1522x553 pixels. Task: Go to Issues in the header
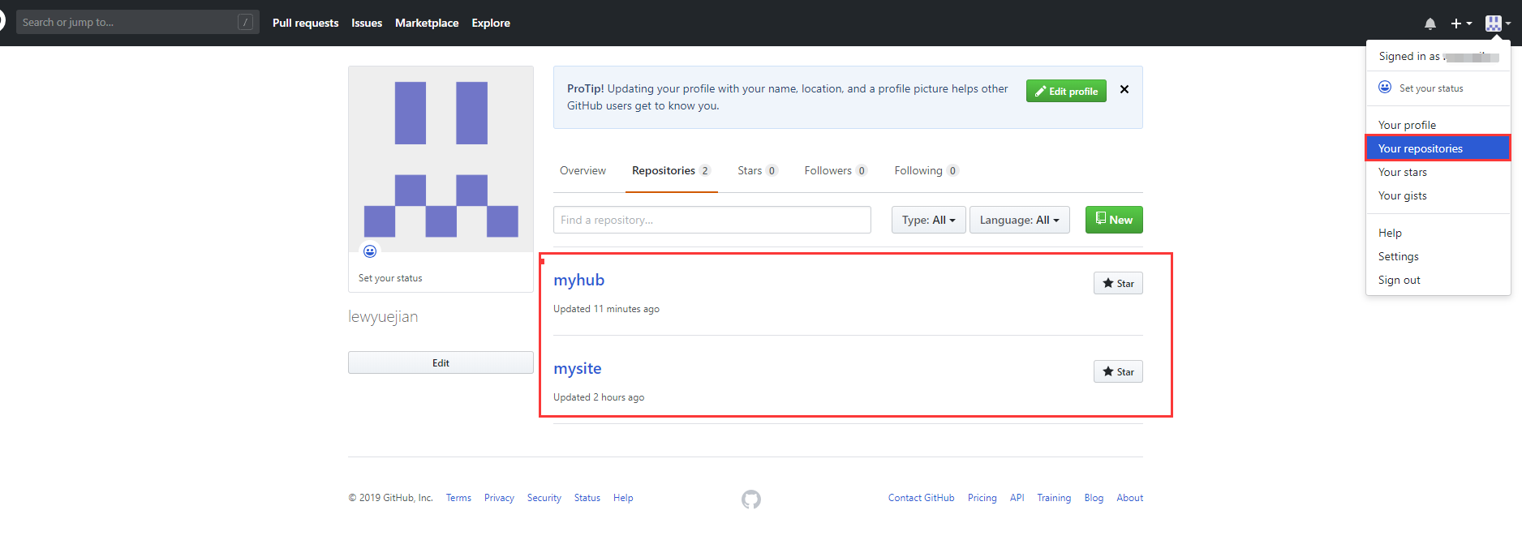pos(367,23)
